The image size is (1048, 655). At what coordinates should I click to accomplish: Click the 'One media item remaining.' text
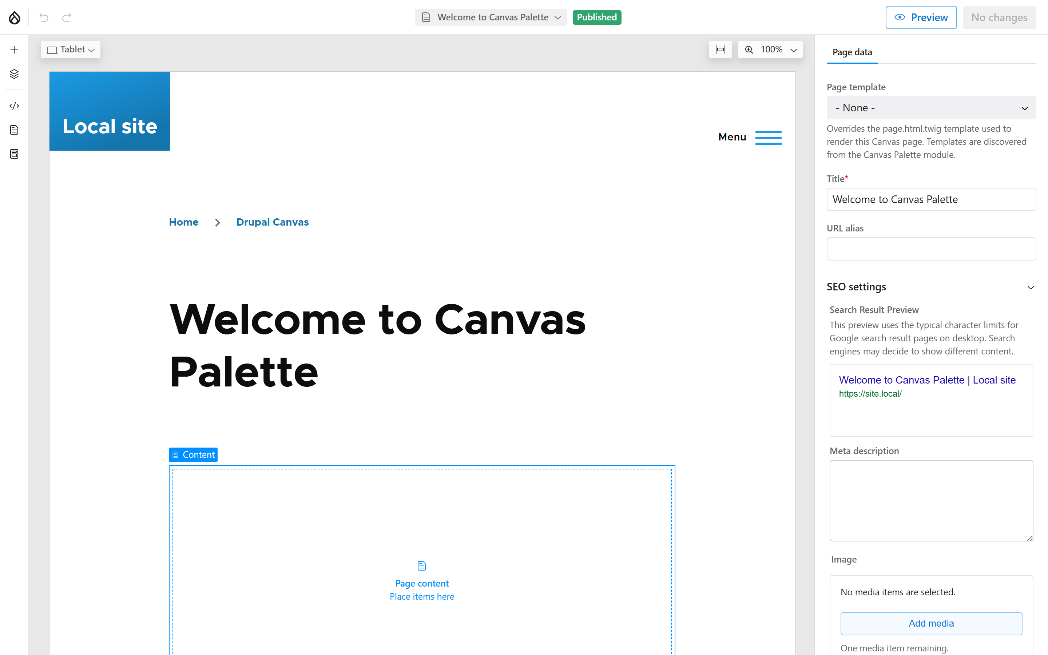pyautogui.click(x=894, y=648)
